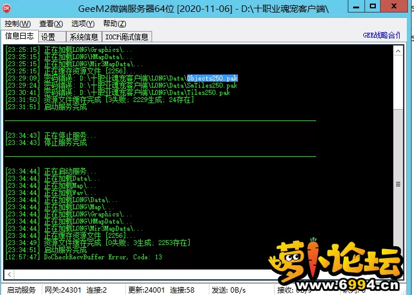Click the 网关:24301 status bar entry
Screen dimensions: 414x295
pos(63,290)
